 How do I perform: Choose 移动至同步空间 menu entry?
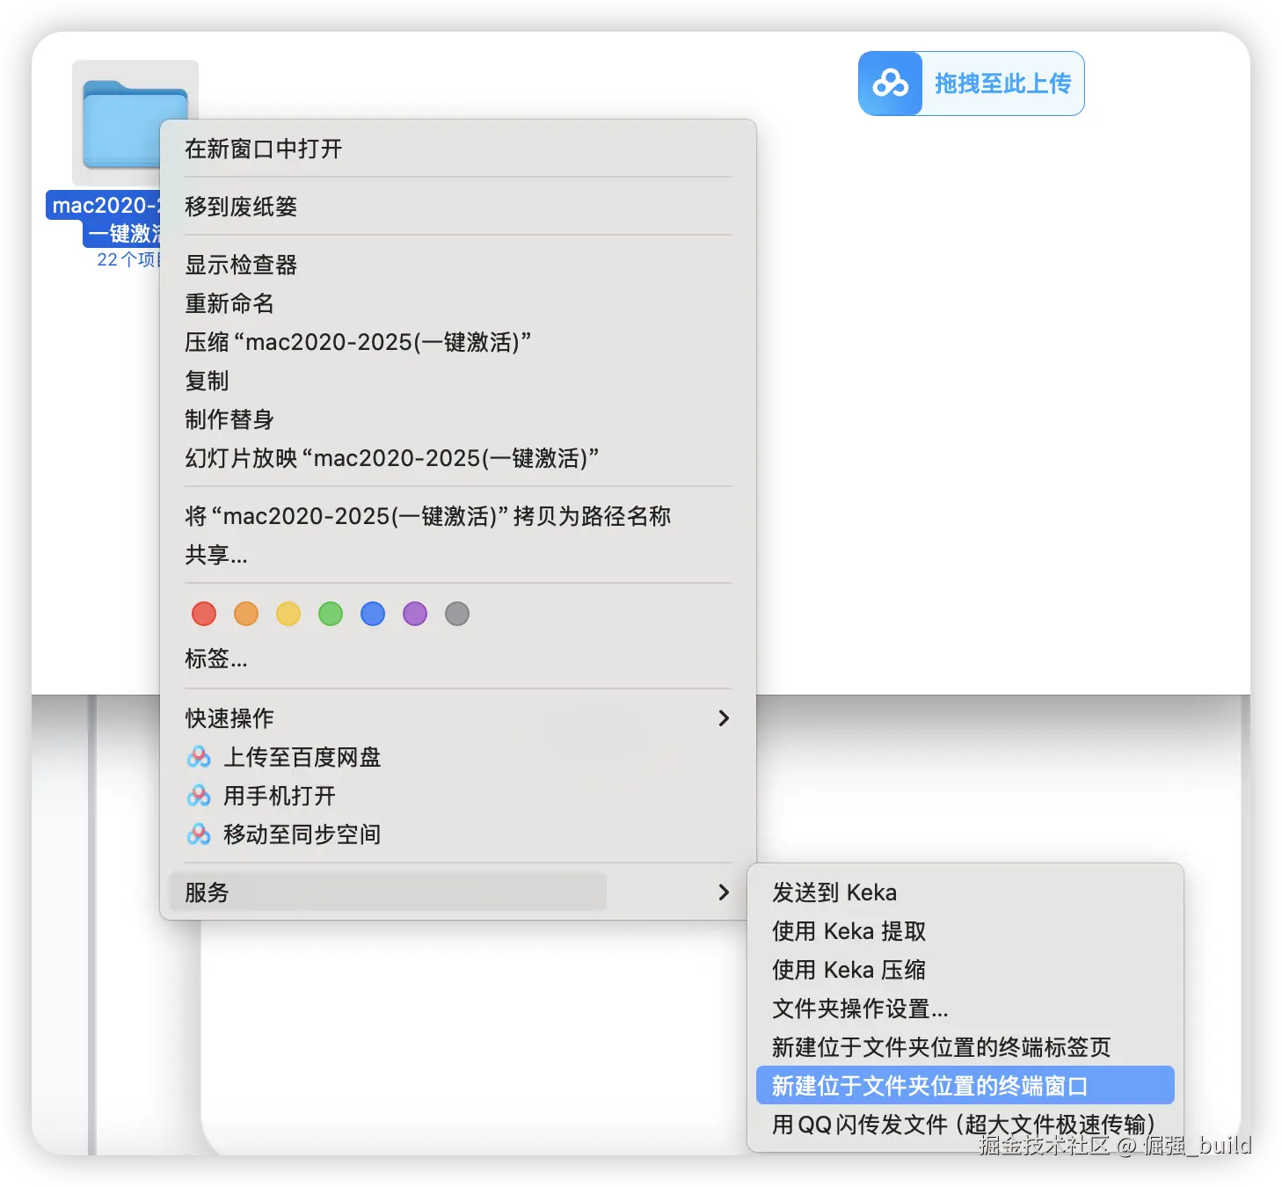coord(458,834)
